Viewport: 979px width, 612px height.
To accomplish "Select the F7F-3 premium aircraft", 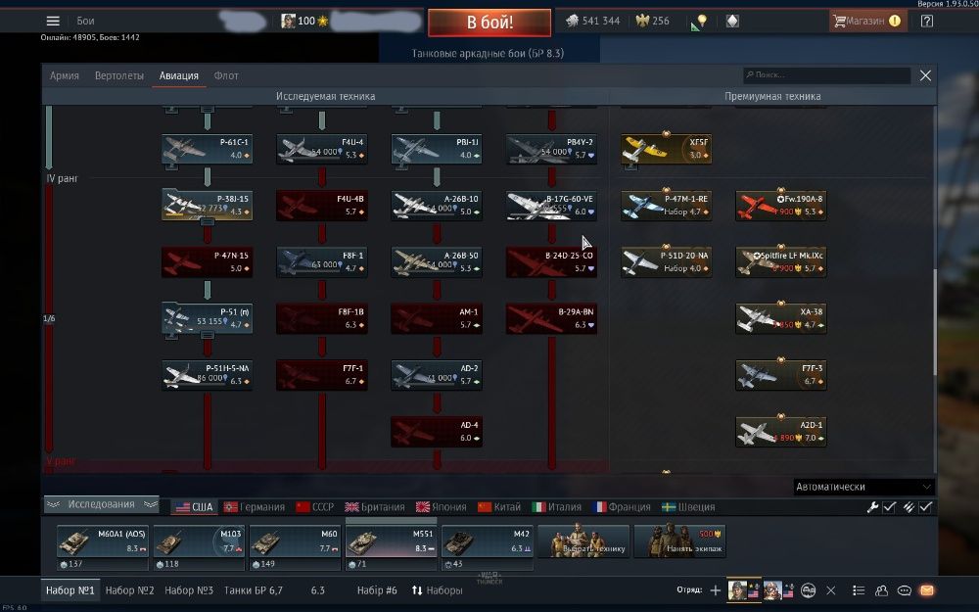I will pos(781,375).
